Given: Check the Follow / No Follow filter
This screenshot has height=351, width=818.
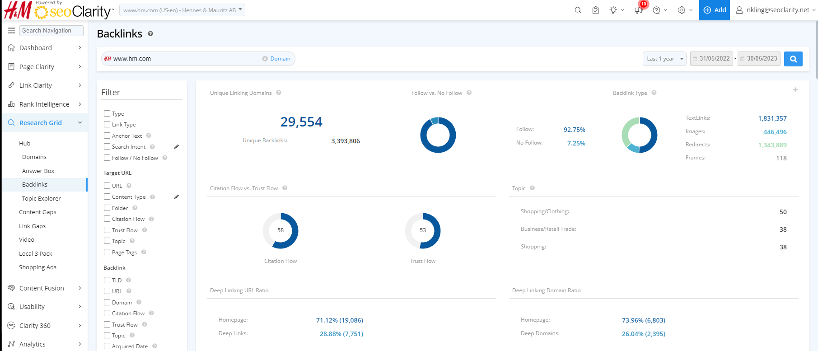Looking at the screenshot, I should tap(107, 158).
